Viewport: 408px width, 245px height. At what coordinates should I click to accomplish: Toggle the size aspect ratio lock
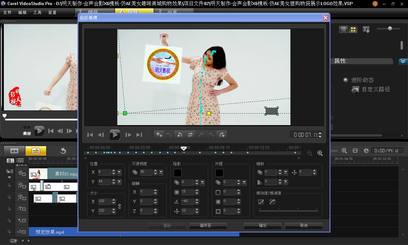point(120,206)
